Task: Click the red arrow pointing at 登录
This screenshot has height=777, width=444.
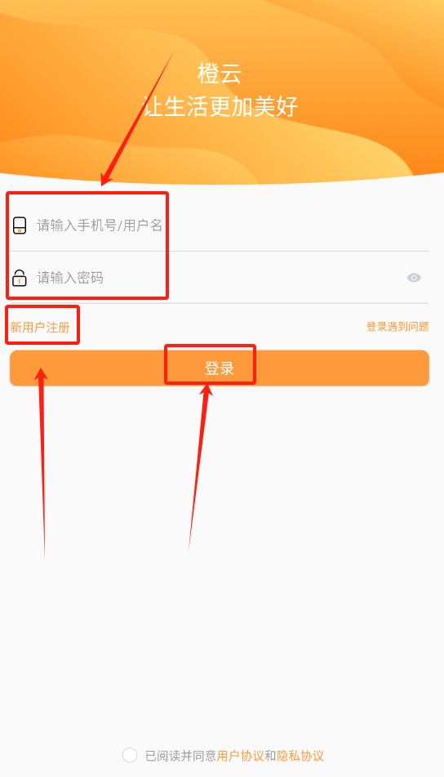Action: (199, 466)
